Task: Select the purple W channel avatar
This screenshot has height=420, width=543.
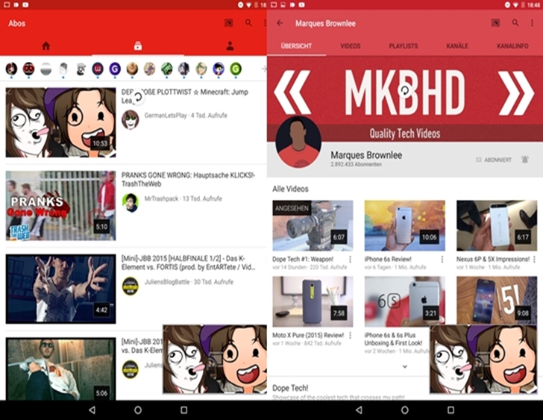Action: click(98, 69)
